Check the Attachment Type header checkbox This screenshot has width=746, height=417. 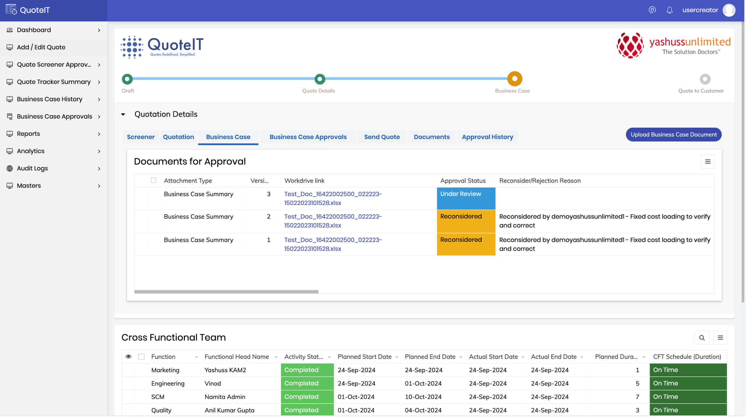click(154, 180)
